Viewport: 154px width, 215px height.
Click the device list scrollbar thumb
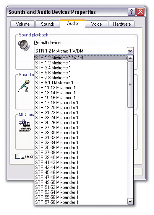point(130,85)
